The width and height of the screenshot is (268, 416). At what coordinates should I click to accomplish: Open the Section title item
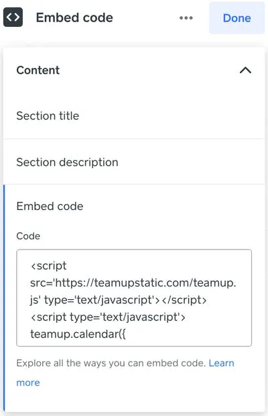[x=134, y=116]
